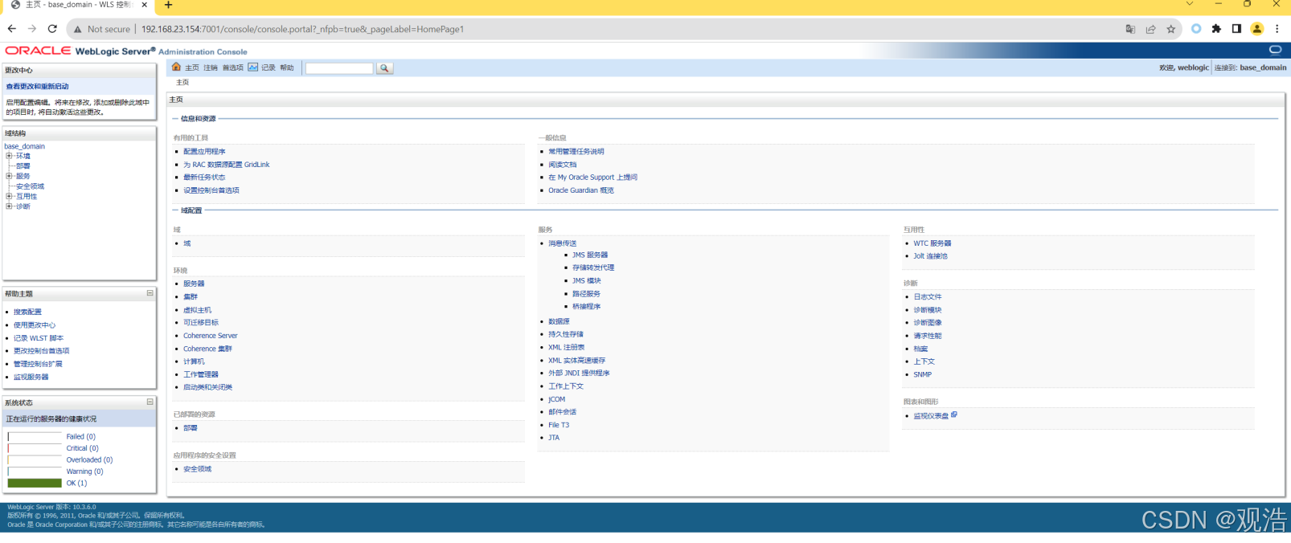The image size is (1291, 543).
Task: Open the tab search chevron in title bar
Action: pyautogui.click(x=1190, y=4)
